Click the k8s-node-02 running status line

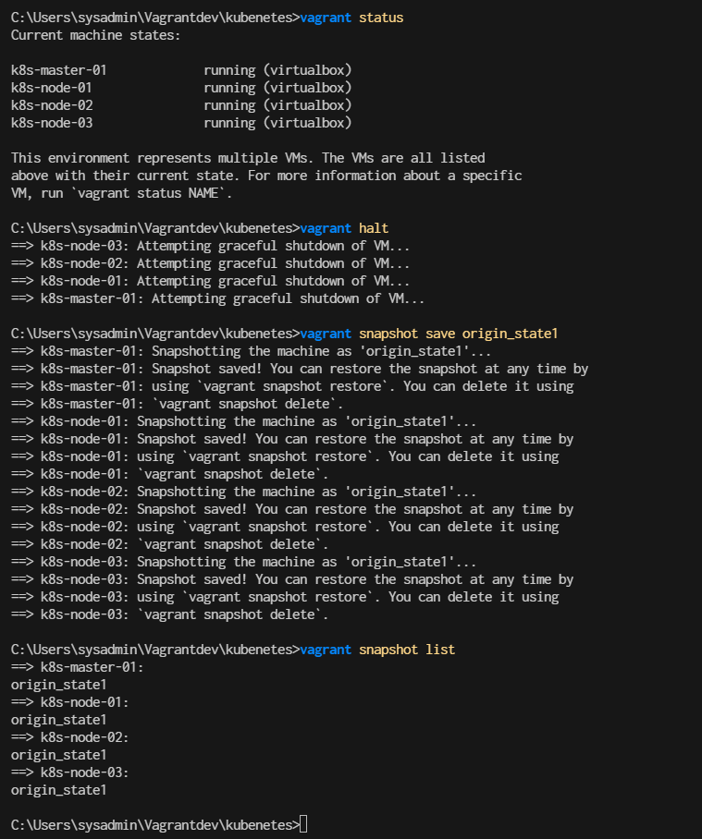[181, 105]
